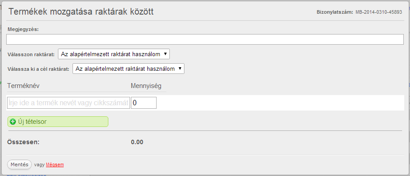Click the Összesen total value 0.00
Screen dimensions: 410x176
(x=137, y=142)
